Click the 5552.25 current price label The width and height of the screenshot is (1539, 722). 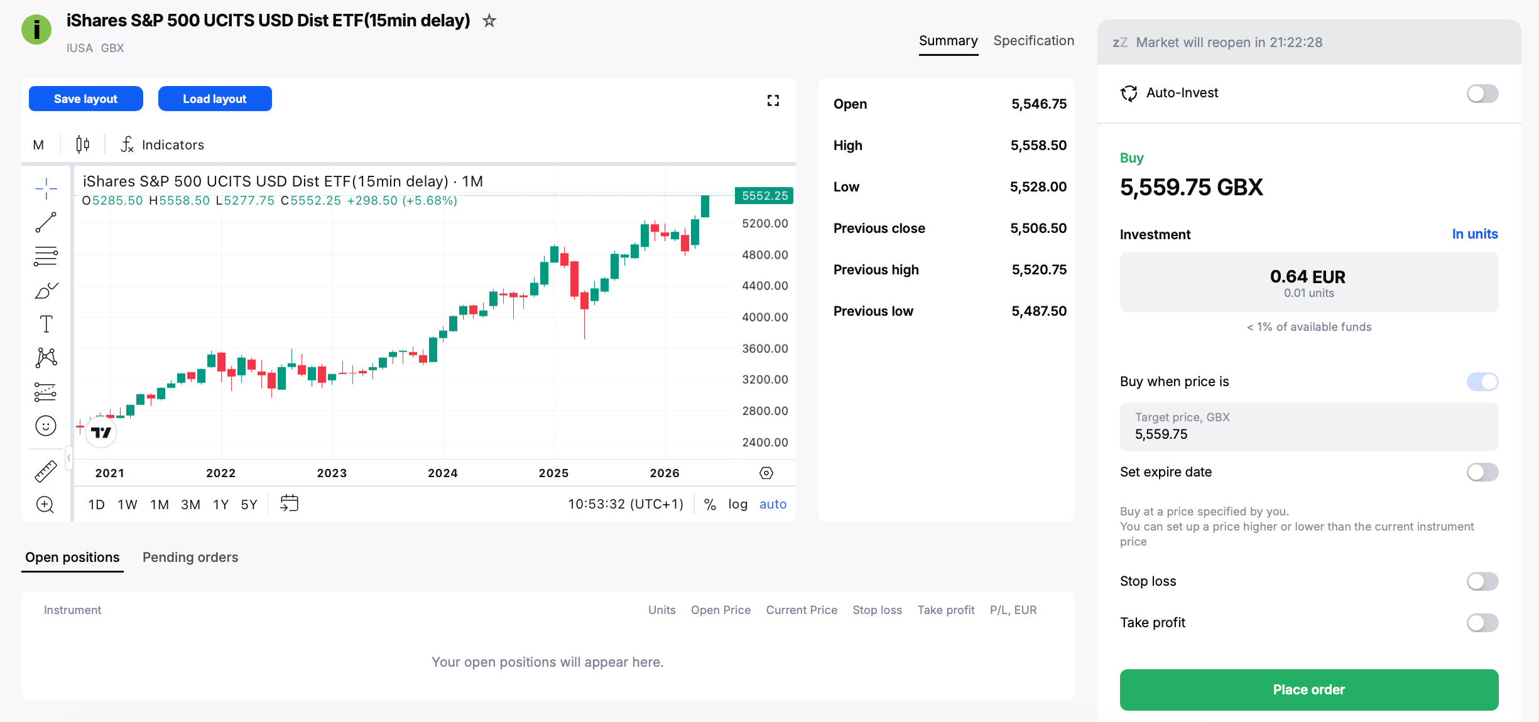pyautogui.click(x=764, y=196)
